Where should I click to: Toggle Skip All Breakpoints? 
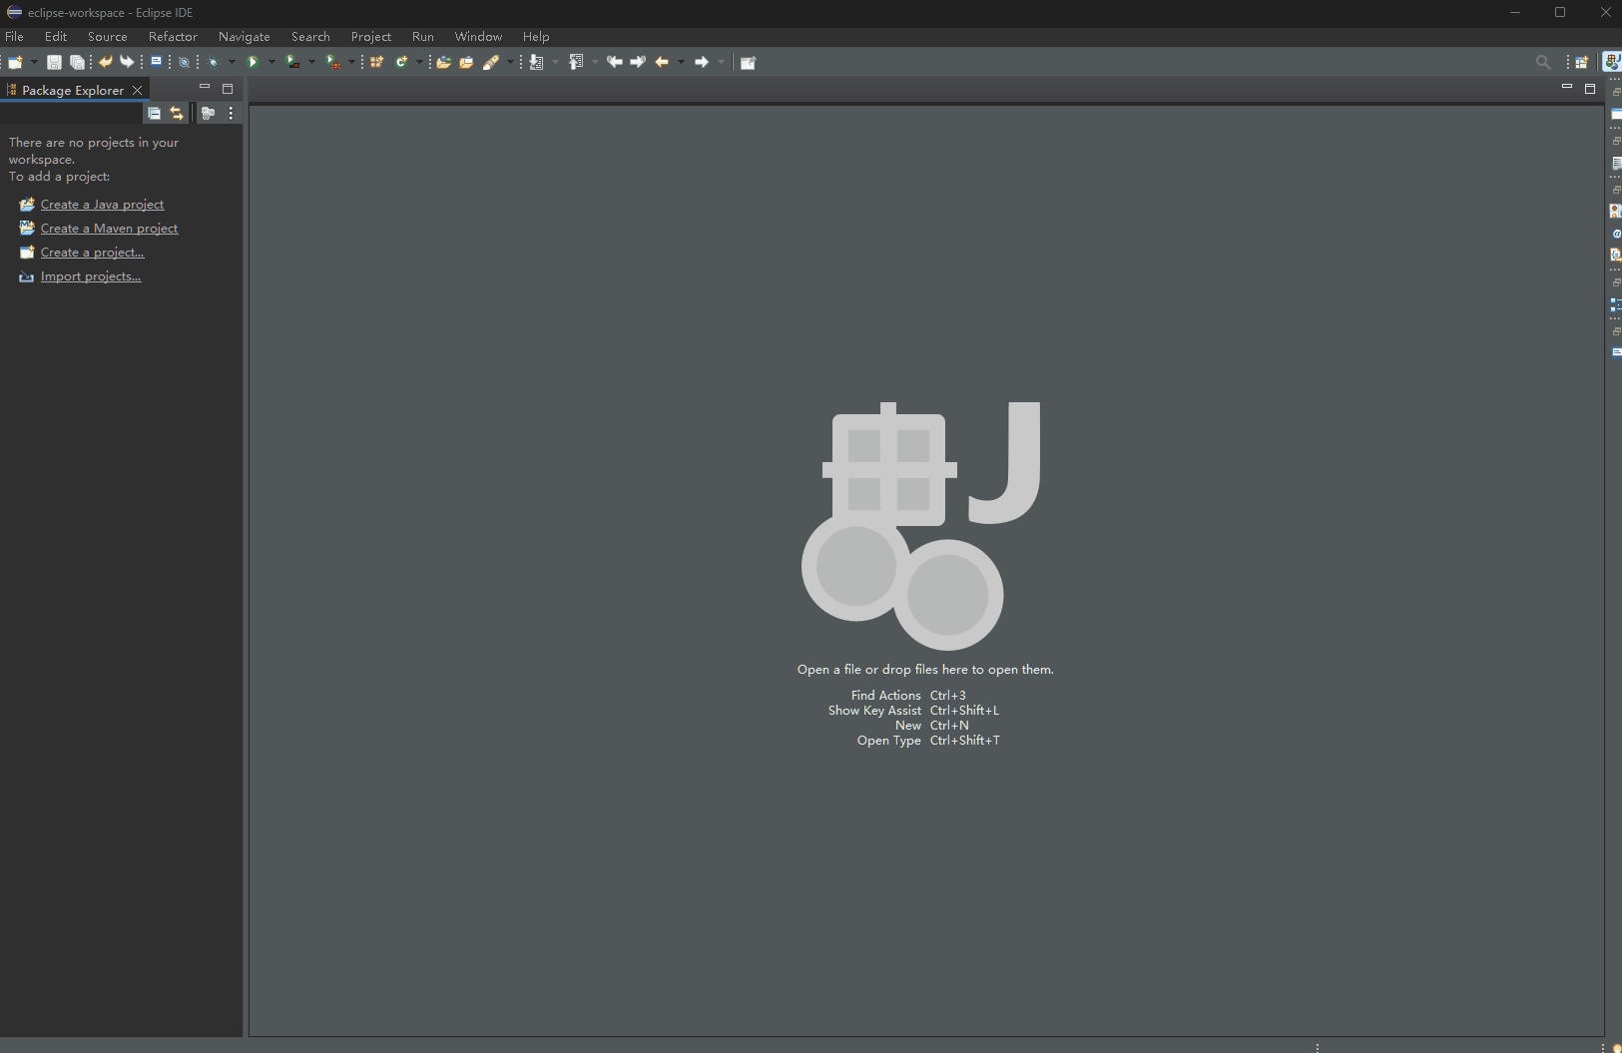point(184,62)
